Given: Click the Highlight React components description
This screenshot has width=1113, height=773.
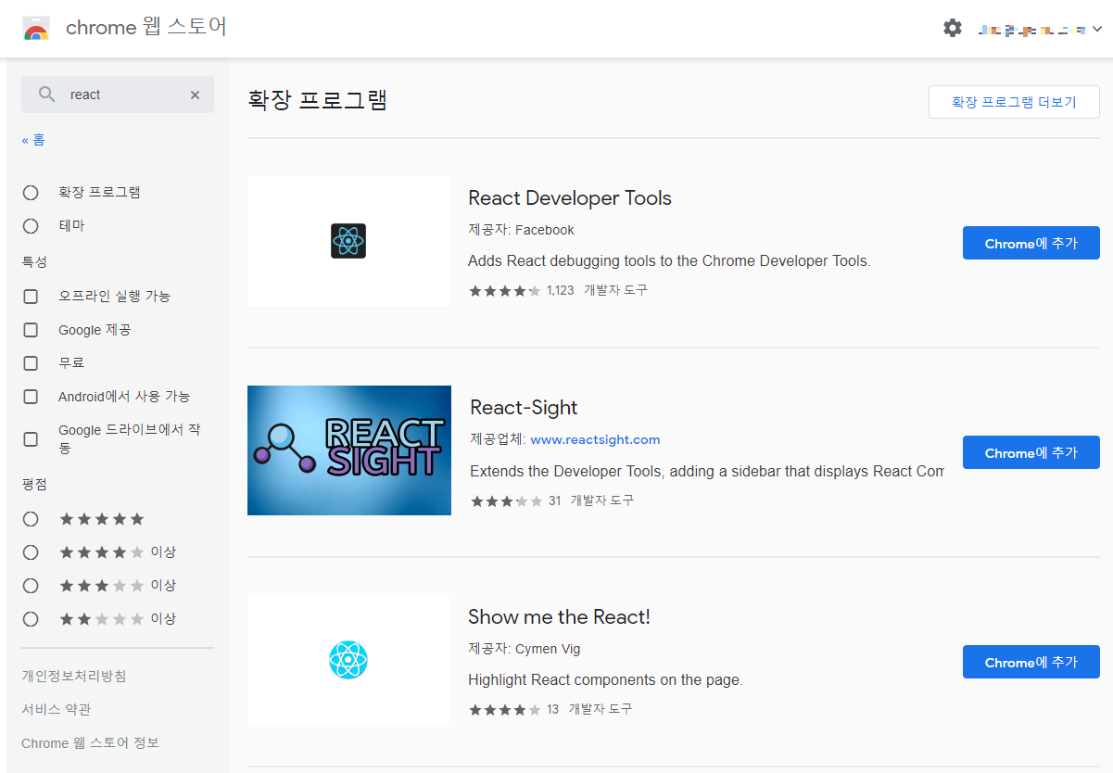Looking at the screenshot, I should click(605, 680).
